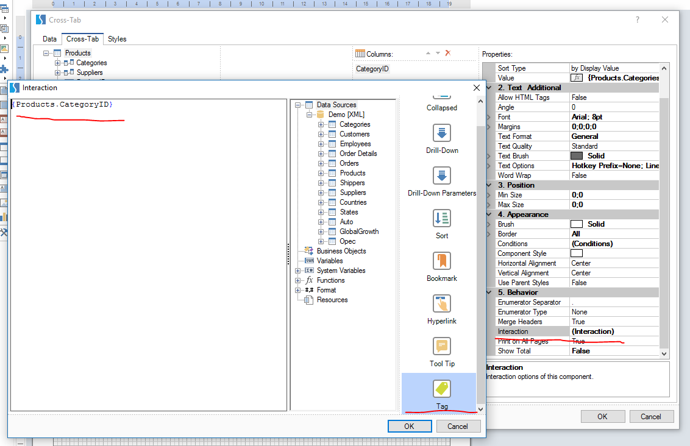Expand Suppliers relation in Cross-Tab tree
This screenshot has height=446, width=690.
tap(57, 73)
